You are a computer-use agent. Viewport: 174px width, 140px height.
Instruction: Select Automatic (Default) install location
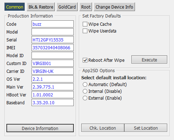(85, 85)
